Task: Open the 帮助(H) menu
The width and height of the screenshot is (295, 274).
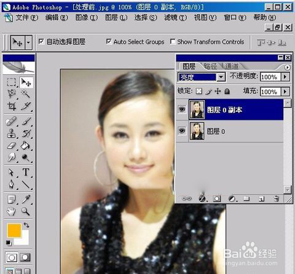Action: (265, 18)
